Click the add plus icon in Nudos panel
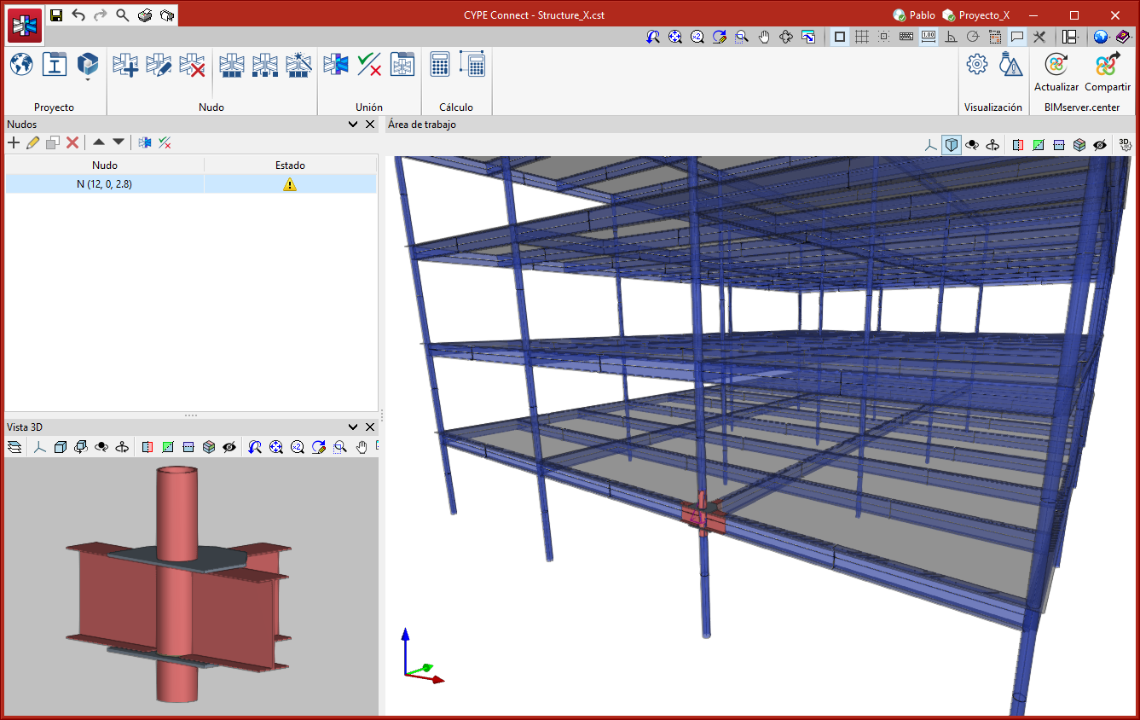This screenshot has width=1140, height=720. (14, 142)
